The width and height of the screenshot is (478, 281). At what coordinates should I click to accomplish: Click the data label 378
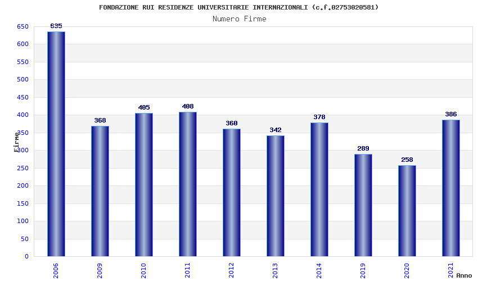point(319,117)
